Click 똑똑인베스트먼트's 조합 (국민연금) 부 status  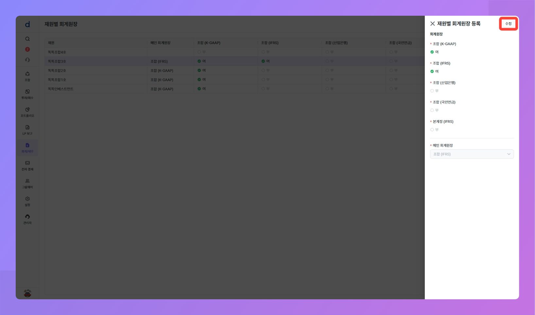pyautogui.click(x=393, y=89)
